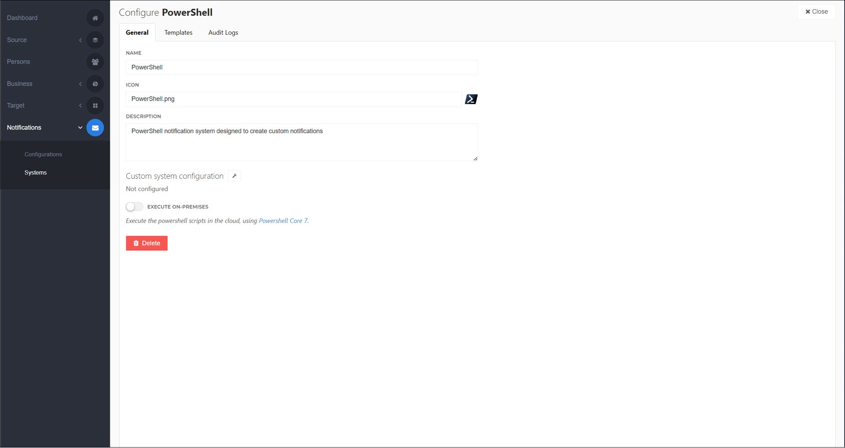Open Configurations submenu item
Screen dimensions: 845x448
(43, 154)
